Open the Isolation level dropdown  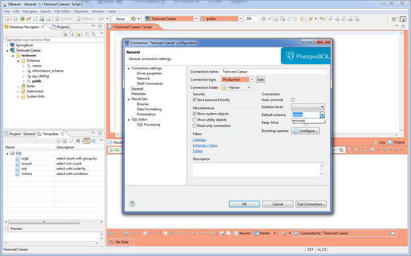[308, 107]
